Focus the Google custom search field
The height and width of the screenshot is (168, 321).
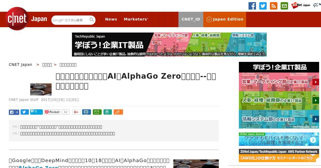click(70, 20)
